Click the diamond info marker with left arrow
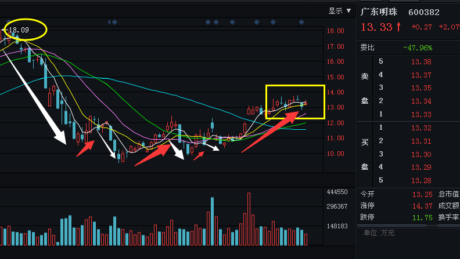The image size is (460, 259). (x=113, y=22)
